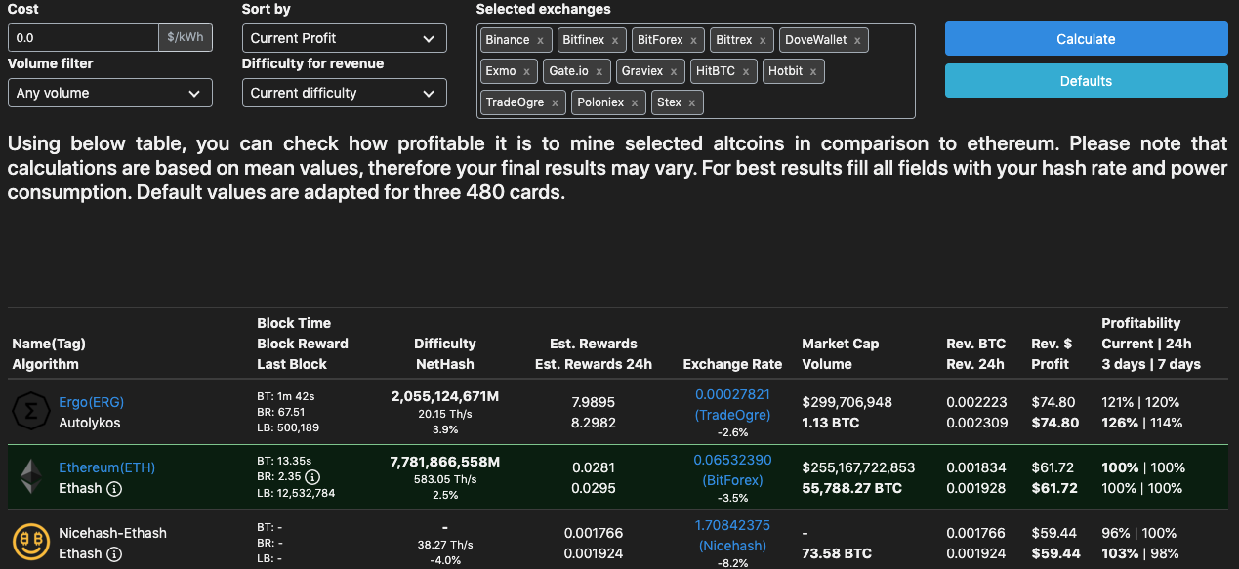Click Nicehash volume 73.58 BTC
The height and width of the screenshot is (569, 1239).
837,553
